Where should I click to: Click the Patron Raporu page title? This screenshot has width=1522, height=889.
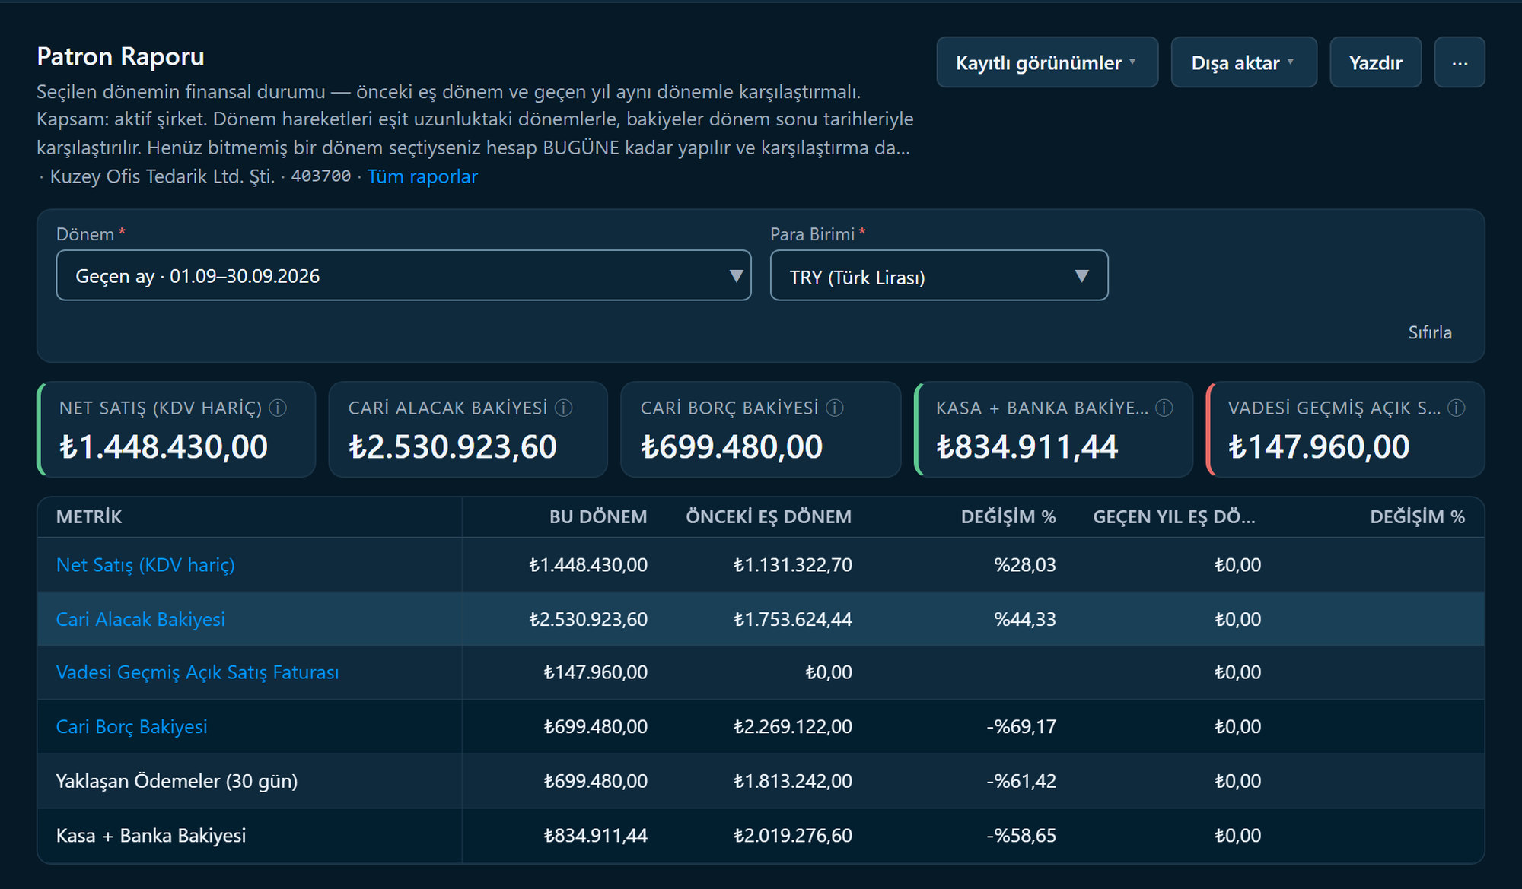pos(120,56)
